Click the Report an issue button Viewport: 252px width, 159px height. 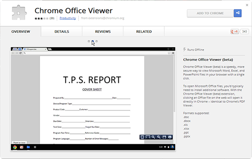point(19,143)
